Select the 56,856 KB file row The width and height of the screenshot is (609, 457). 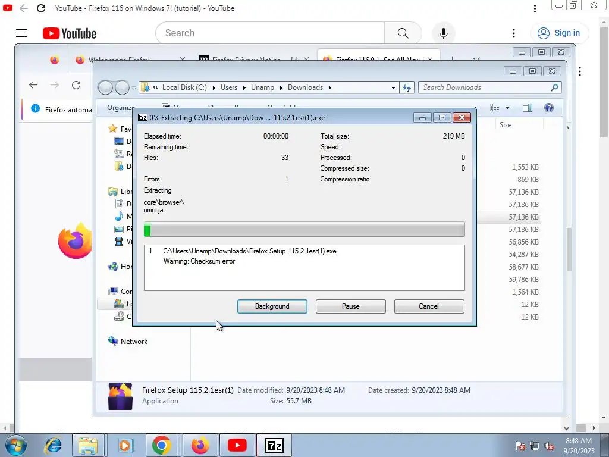[523, 242]
